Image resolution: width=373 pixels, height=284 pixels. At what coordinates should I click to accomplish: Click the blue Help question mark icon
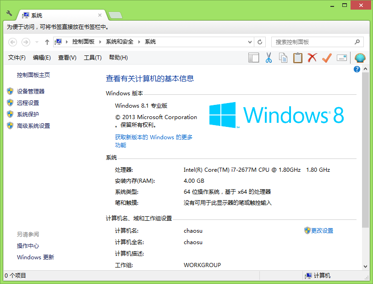pyautogui.click(x=357, y=69)
